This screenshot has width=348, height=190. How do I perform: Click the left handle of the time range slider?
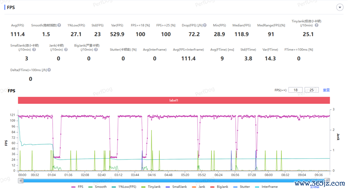click(20, 181)
